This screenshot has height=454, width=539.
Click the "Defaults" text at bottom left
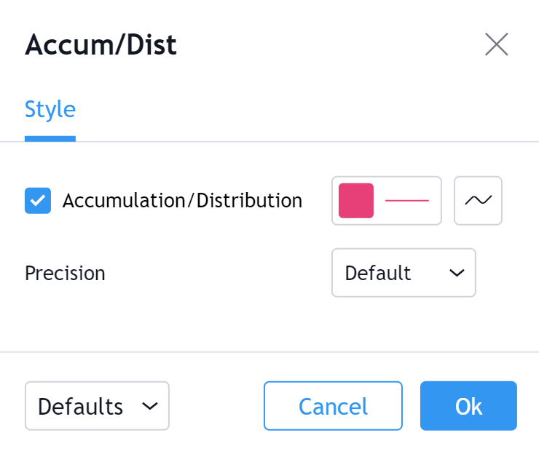pos(80,406)
